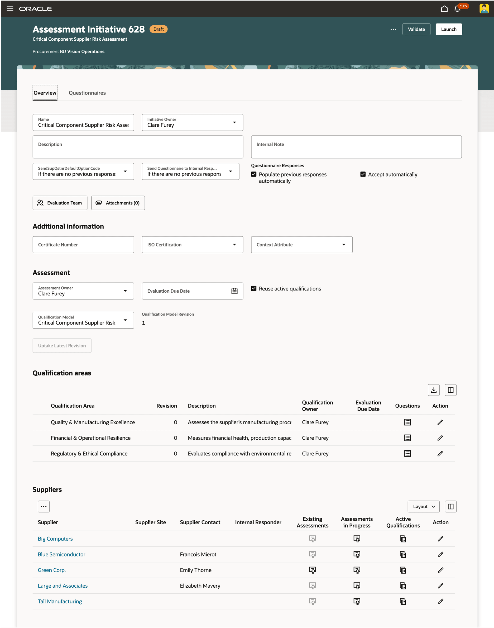View assessments in progress for Big Computers
Screen dimensions: 494x628
(x=357, y=539)
